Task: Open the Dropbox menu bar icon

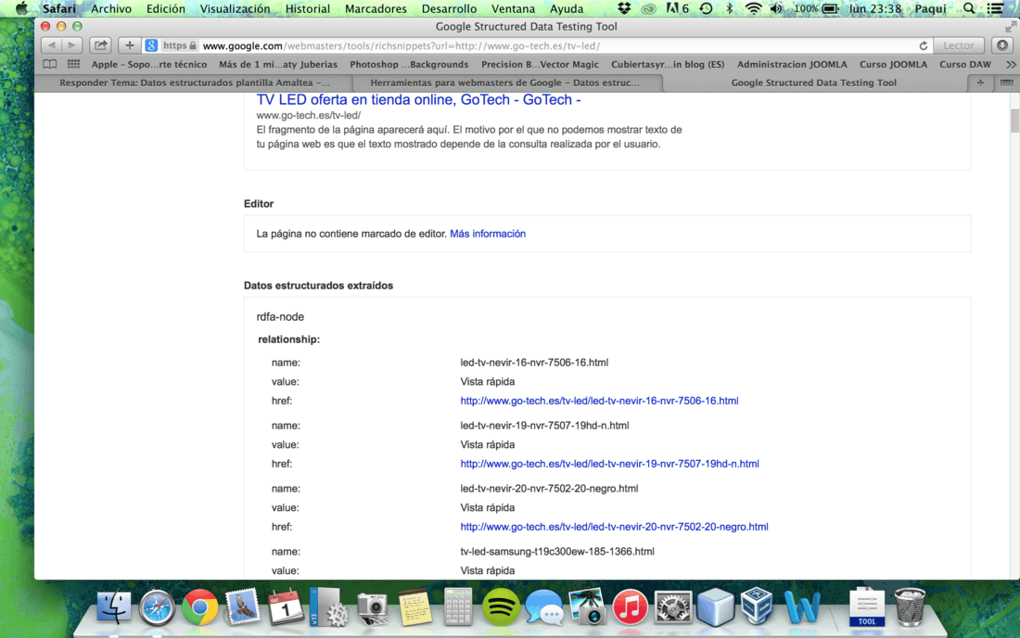Action: 624,8
